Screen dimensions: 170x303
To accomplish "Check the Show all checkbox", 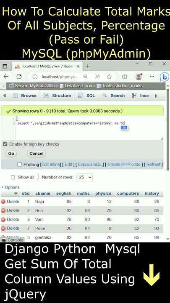I will pos(13,177).
